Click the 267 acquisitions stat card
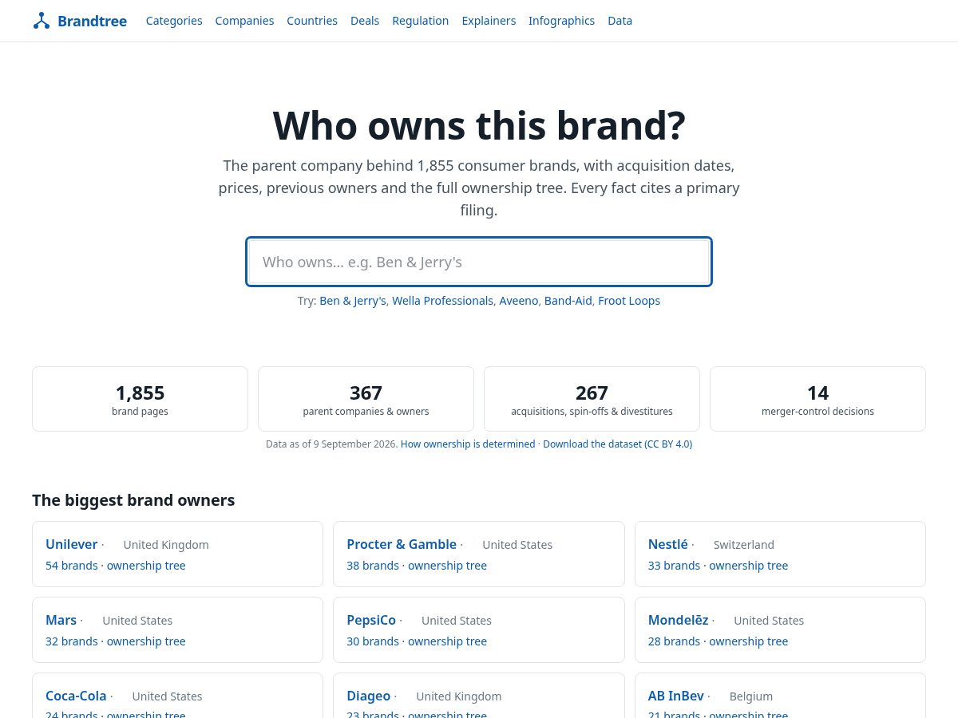 [592, 399]
